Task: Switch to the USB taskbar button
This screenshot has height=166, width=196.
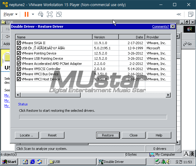Action: click(72, 162)
